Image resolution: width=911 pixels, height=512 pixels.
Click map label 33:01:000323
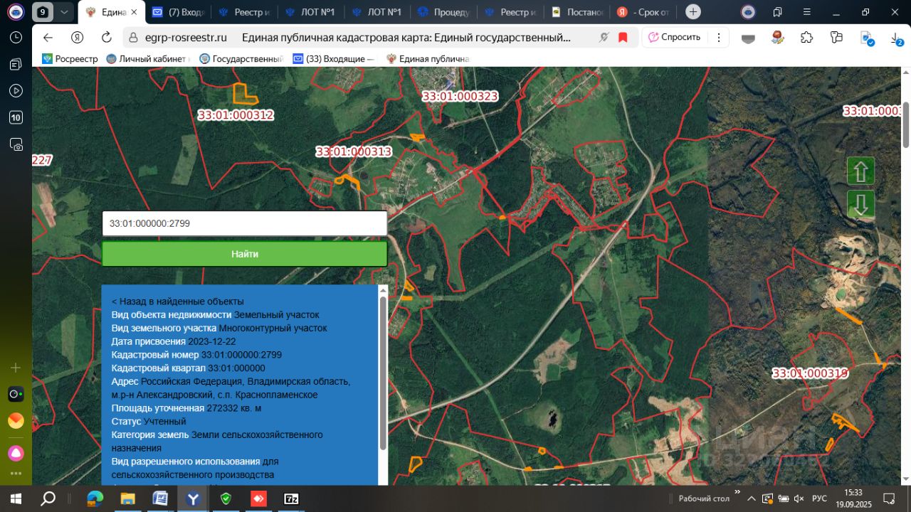[x=460, y=96]
